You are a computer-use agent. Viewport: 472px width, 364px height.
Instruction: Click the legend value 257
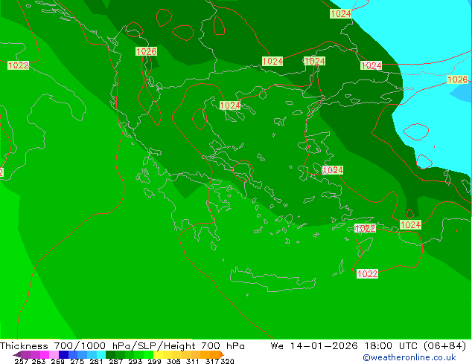(x=22, y=361)
